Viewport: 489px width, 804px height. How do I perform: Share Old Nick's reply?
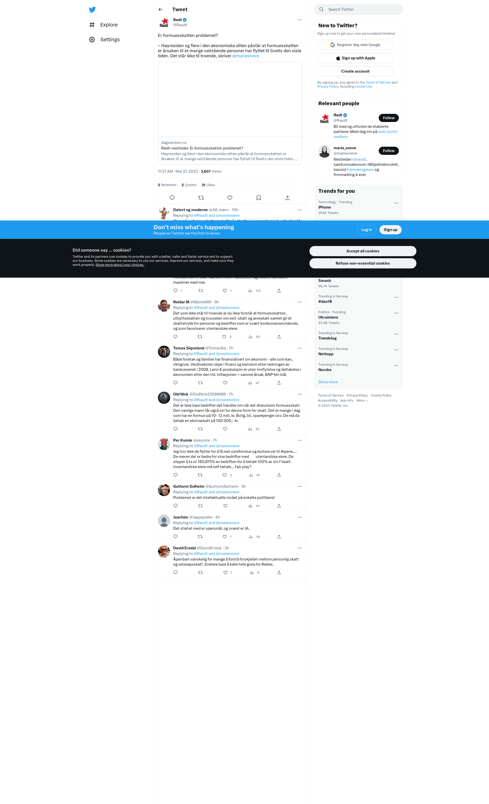(x=279, y=429)
